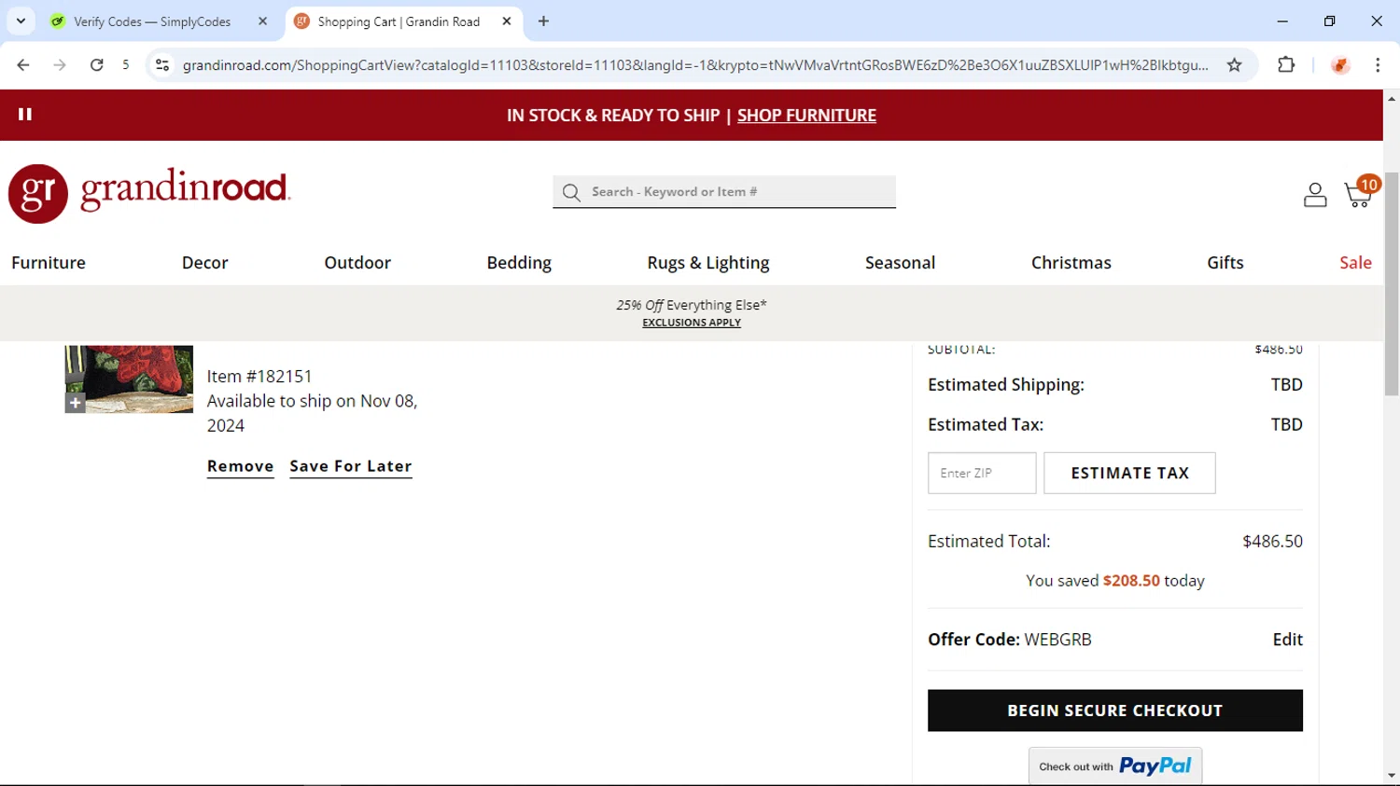The height and width of the screenshot is (786, 1400).
Task: Select the Shopping Cart | Grandin Road tab
Action: [399, 21]
